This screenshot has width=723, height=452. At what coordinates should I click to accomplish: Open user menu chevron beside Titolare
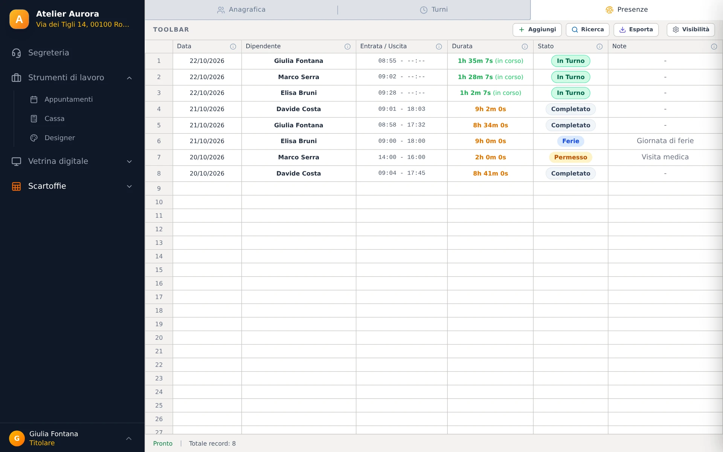coord(129,438)
